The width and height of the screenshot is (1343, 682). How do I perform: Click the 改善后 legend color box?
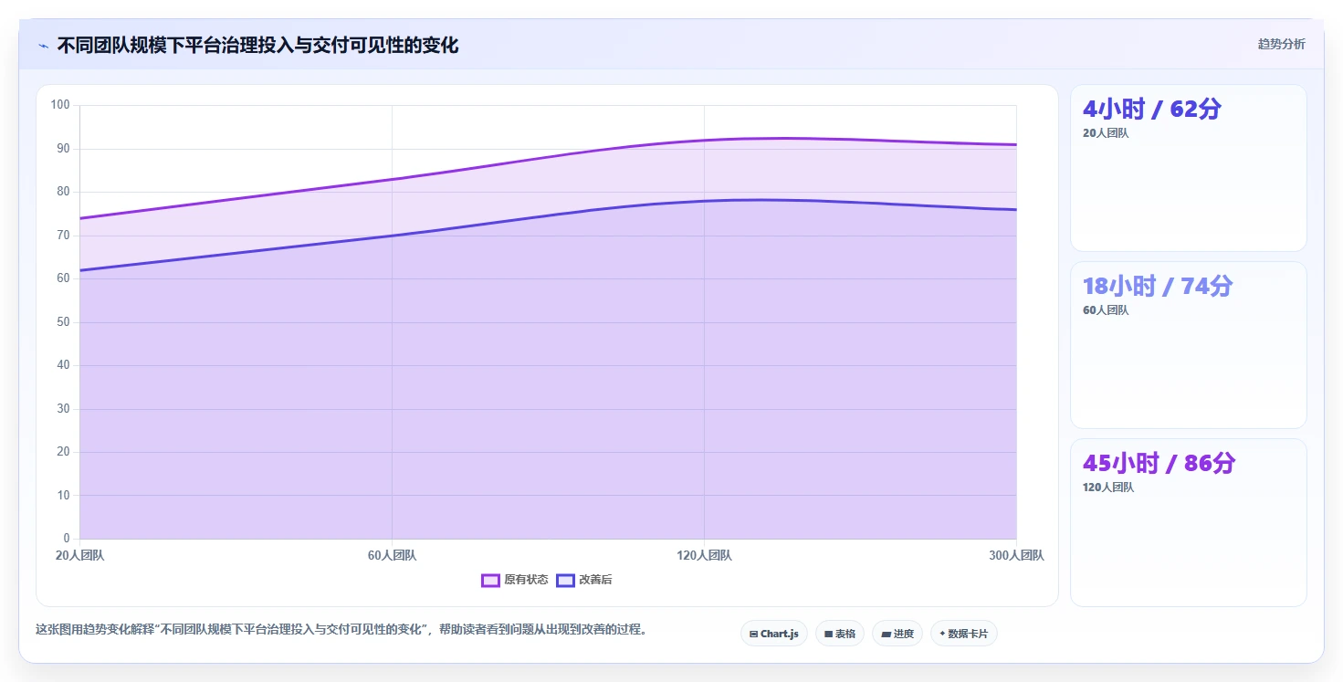[565, 581]
